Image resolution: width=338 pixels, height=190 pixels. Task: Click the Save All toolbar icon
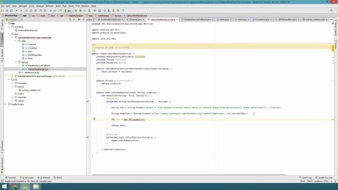click(x=7, y=11)
